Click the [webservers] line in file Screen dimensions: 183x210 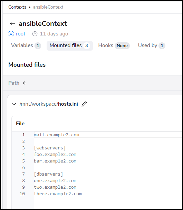[50, 148]
